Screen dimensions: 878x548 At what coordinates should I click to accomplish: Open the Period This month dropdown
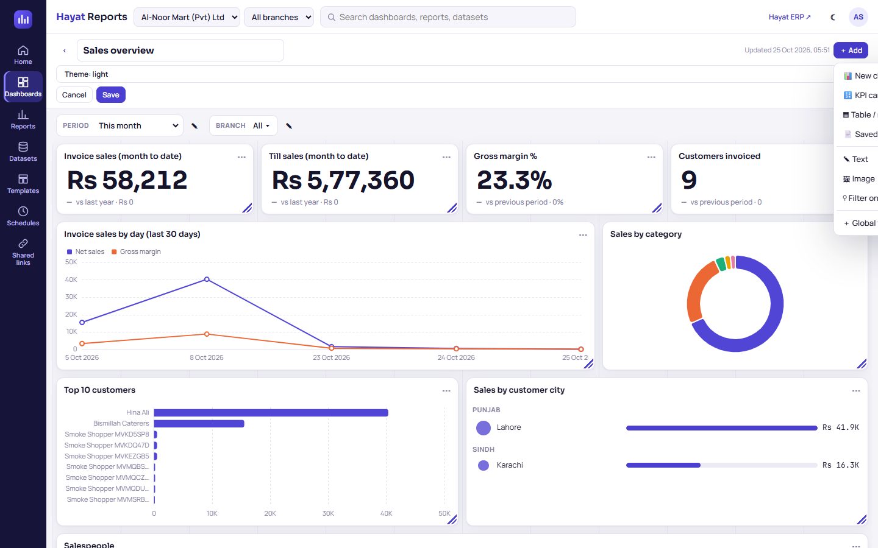point(139,125)
